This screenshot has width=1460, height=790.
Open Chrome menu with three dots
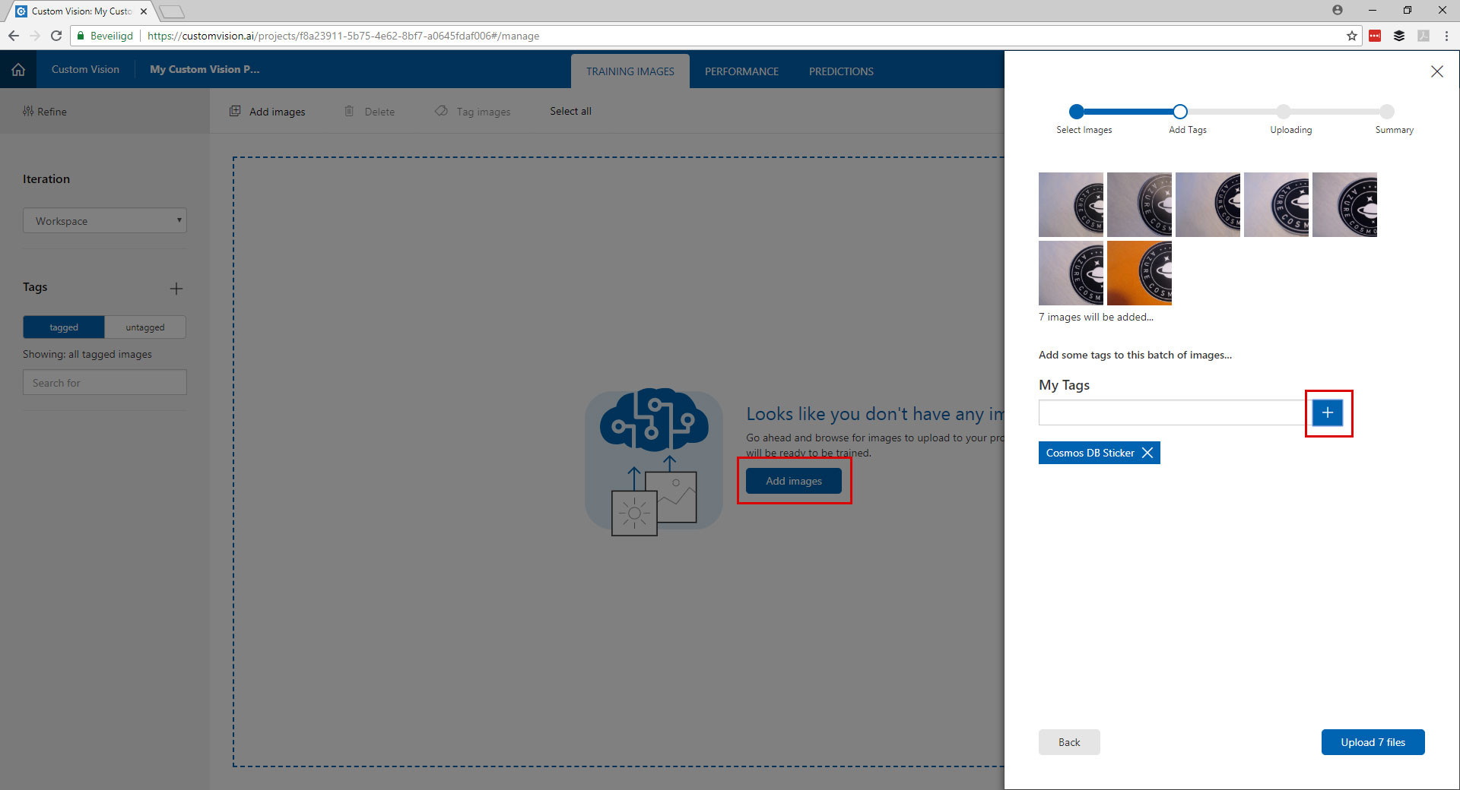(1447, 36)
